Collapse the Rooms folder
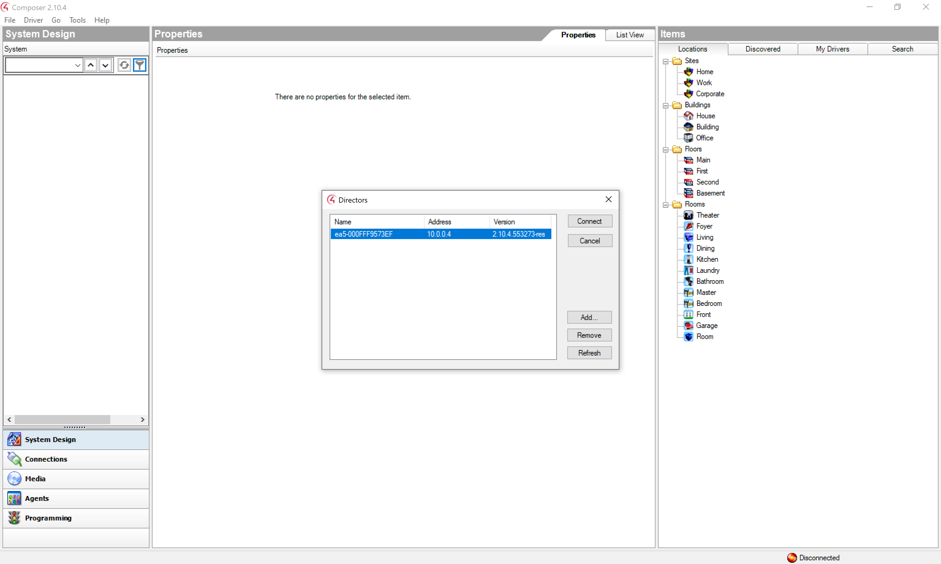The width and height of the screenshot is (941, 564). click(665, 205)
